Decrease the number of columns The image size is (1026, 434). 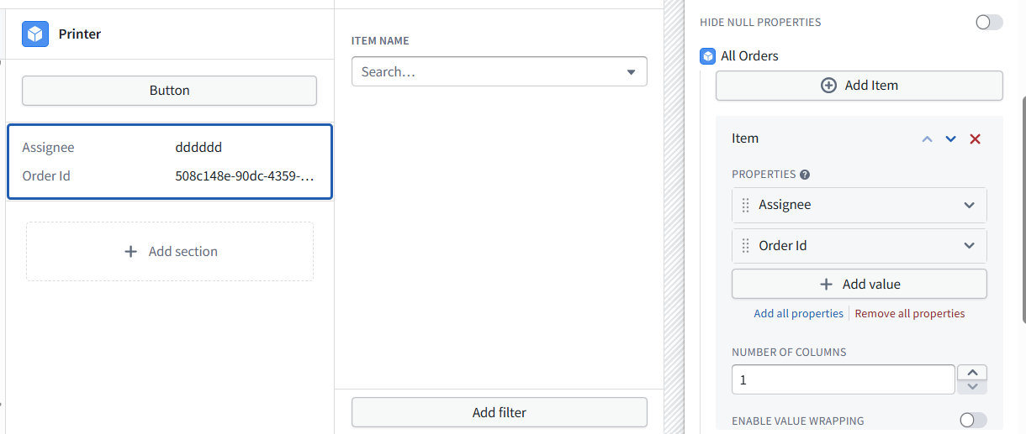pyautogui.click(x=972, y=387)
